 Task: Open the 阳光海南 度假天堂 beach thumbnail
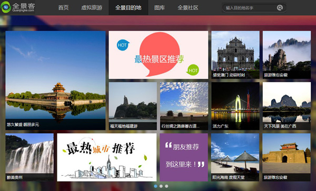click(235, 157)
